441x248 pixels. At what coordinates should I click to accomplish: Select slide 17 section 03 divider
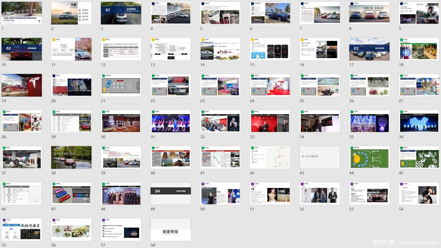click(369, 49)
